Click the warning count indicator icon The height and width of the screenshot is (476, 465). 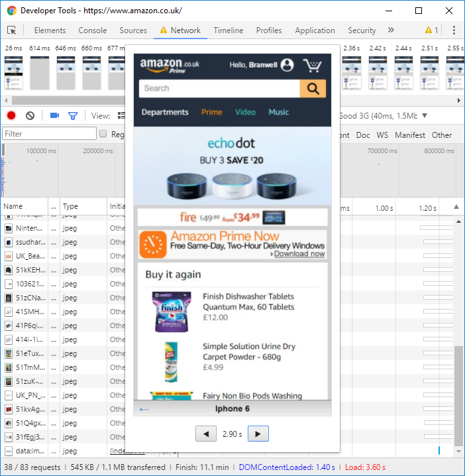[429, 30]
